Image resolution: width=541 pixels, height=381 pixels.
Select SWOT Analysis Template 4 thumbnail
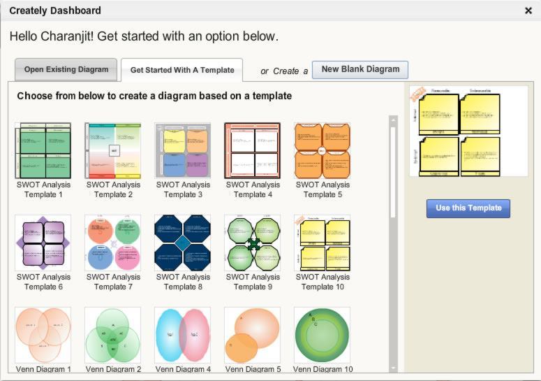pos(252,151)
